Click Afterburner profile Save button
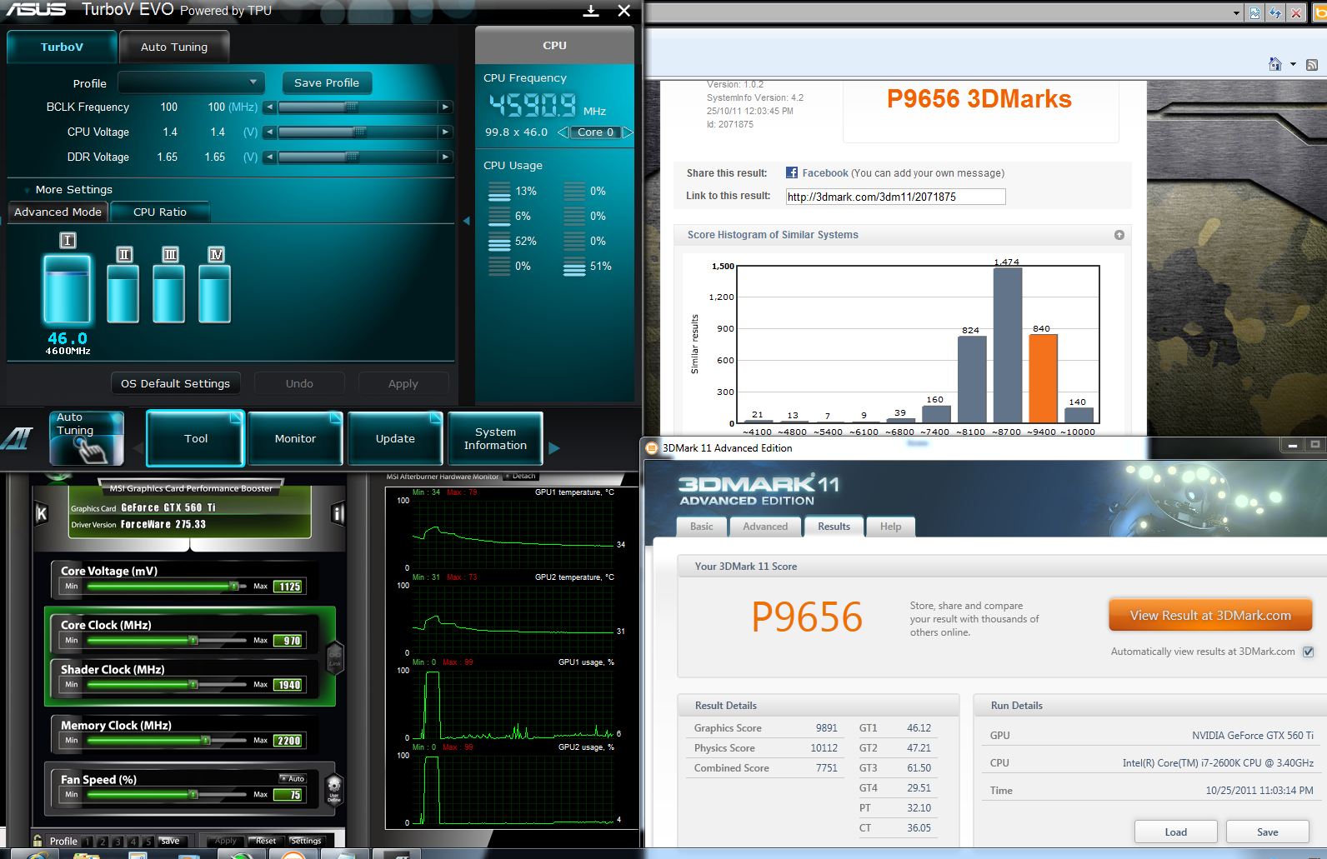Viewport: 1327px width, 859px height. tap(171, 841)
